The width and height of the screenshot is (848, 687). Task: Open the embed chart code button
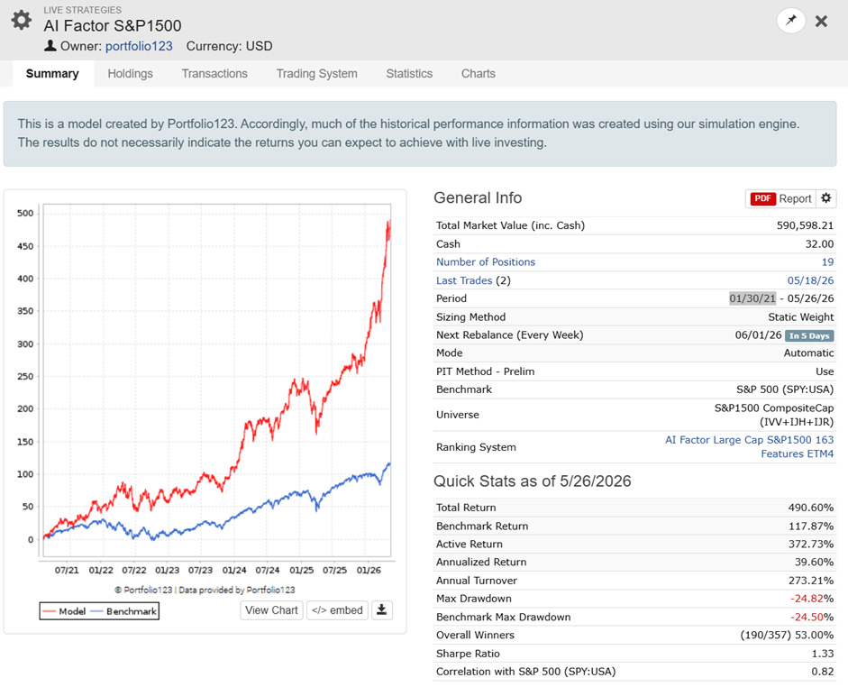pyautogui.click(x=337, y=610)
